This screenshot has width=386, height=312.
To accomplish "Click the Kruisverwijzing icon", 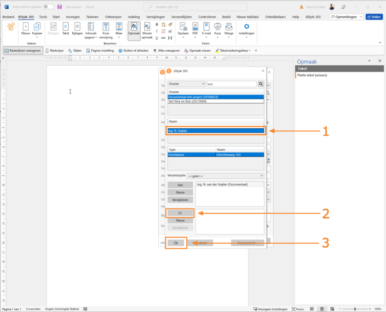I will (x=106, y=30).
